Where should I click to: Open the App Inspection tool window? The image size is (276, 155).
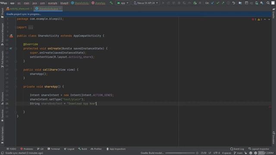[x=116, y=149]
